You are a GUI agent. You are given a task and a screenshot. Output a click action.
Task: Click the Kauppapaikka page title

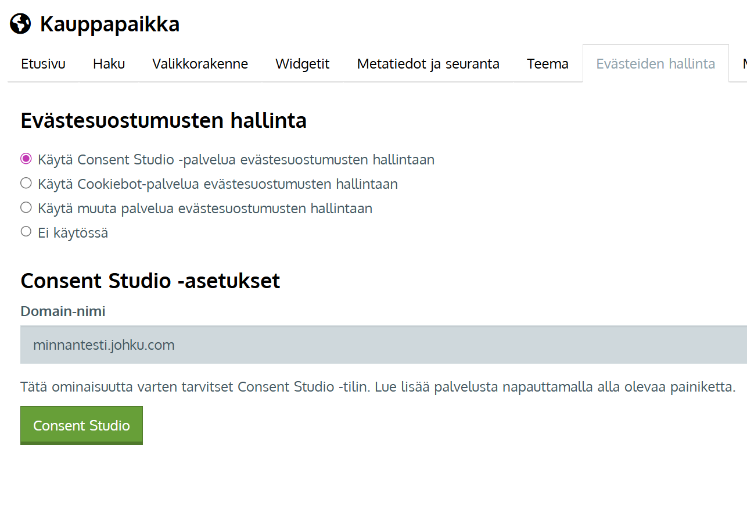click(x=110, y=24)
